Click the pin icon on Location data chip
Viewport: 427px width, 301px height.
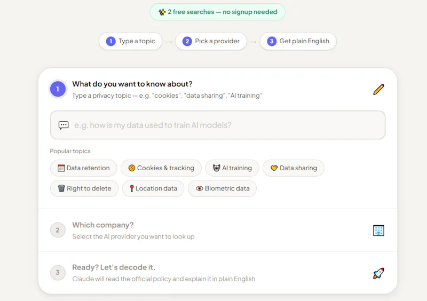click(131, 188)
